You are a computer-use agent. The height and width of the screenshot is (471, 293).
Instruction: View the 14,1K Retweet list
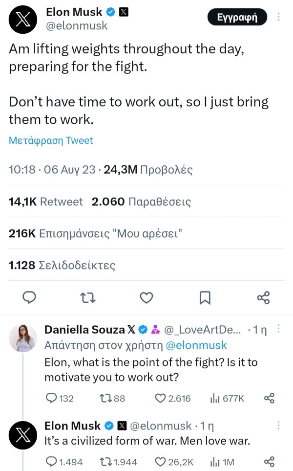[x=45, y=202]
